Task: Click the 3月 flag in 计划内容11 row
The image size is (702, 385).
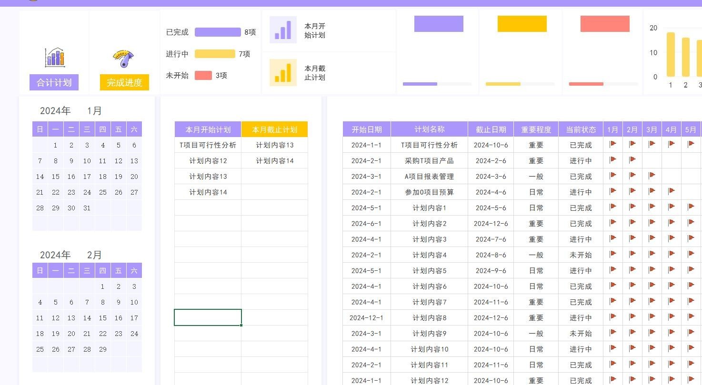Action: click(x=652, y=364)
